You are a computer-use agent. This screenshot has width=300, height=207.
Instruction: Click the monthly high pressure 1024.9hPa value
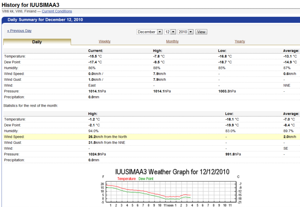pyautogui.click(x=96, y=154)
